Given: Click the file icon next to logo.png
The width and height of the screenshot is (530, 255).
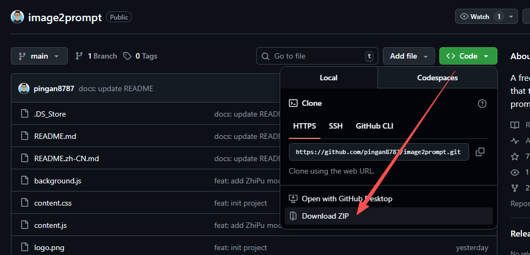Looking at the screenshot, I should [x=24, y=247].
